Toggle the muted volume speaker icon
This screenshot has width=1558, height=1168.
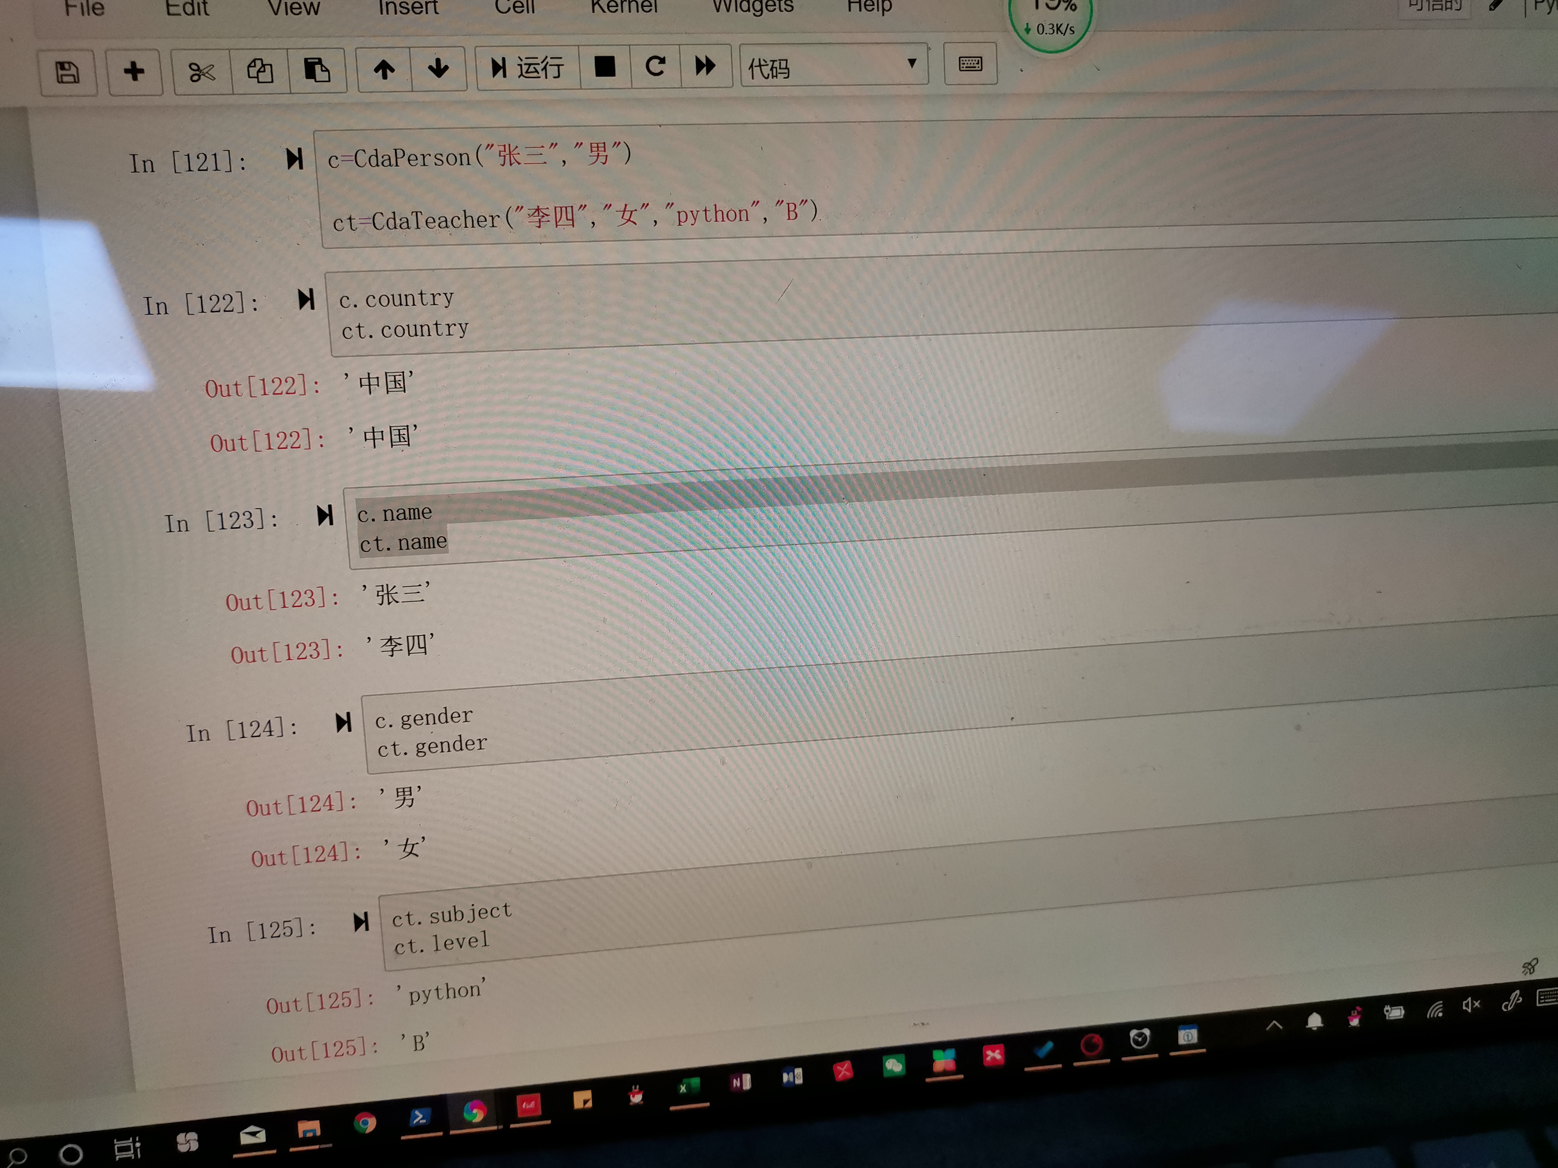1471,1006
